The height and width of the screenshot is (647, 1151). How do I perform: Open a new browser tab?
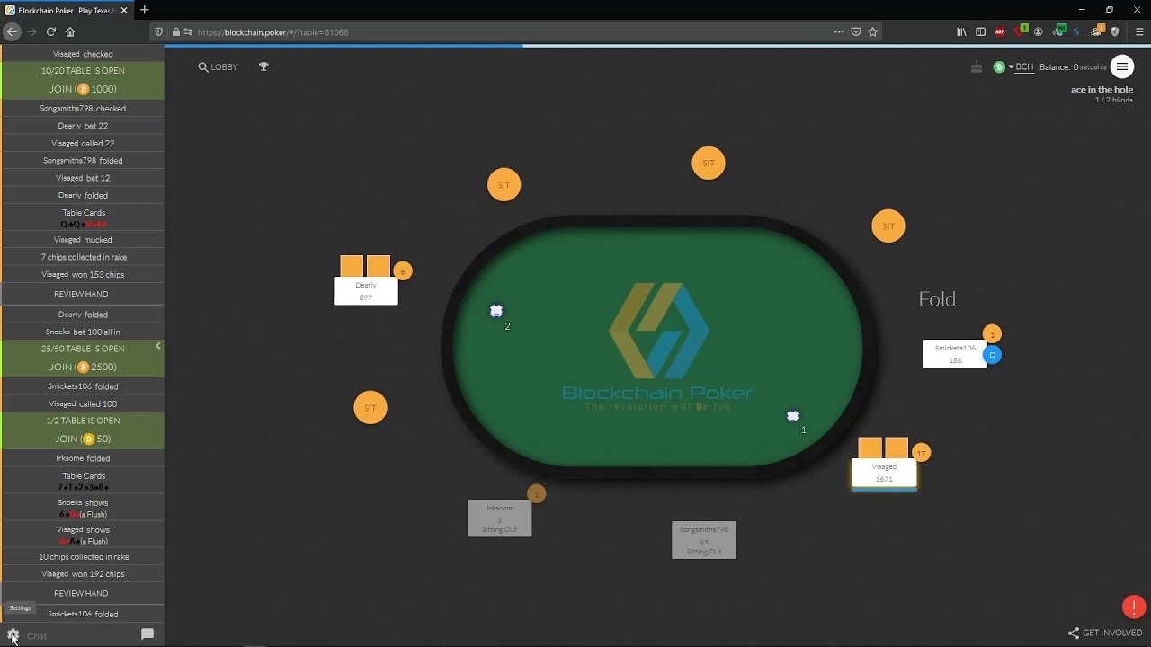point(144,10)
